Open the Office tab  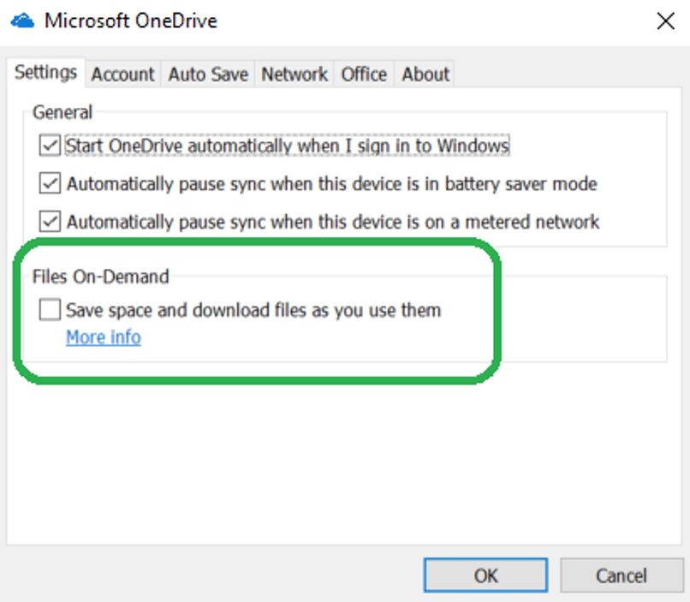(x=364, y=75)
